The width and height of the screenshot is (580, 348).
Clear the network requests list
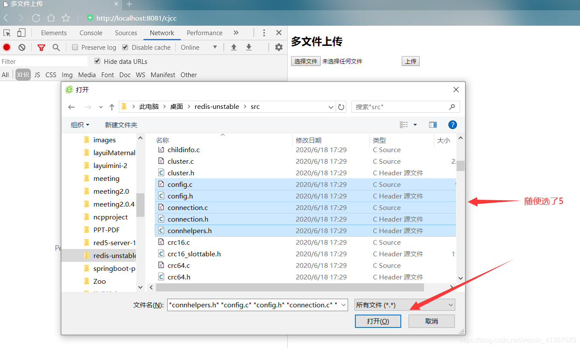21,47
